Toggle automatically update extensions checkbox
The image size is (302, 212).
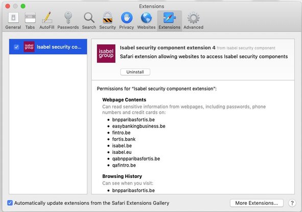coord(10,203)
